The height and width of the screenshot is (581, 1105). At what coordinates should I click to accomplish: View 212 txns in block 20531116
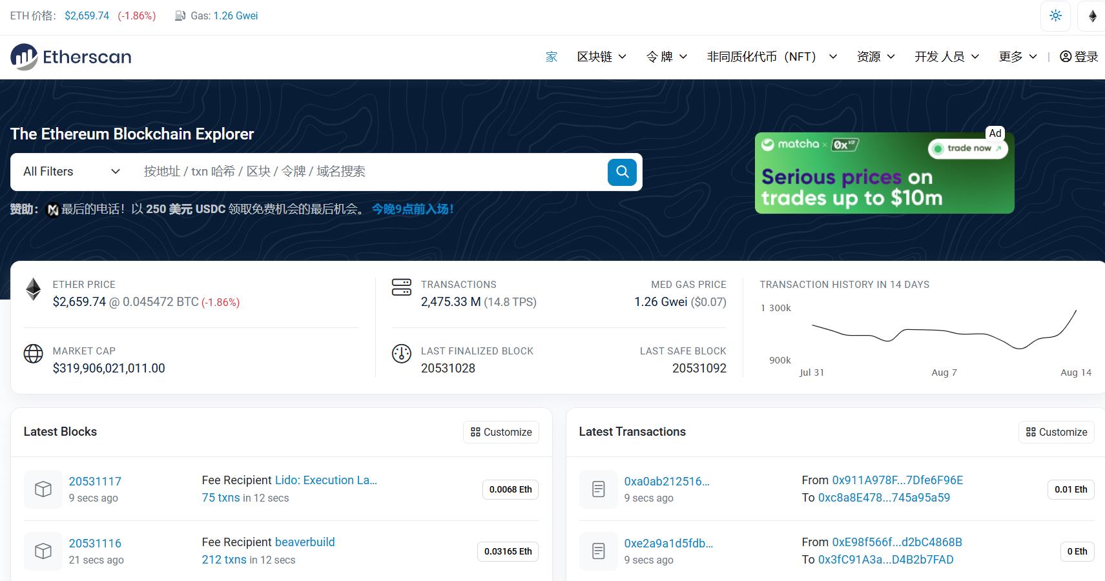point(224,560)
